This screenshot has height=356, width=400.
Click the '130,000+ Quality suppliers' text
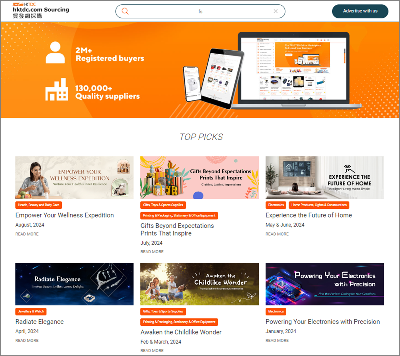[x=107, y=92]
